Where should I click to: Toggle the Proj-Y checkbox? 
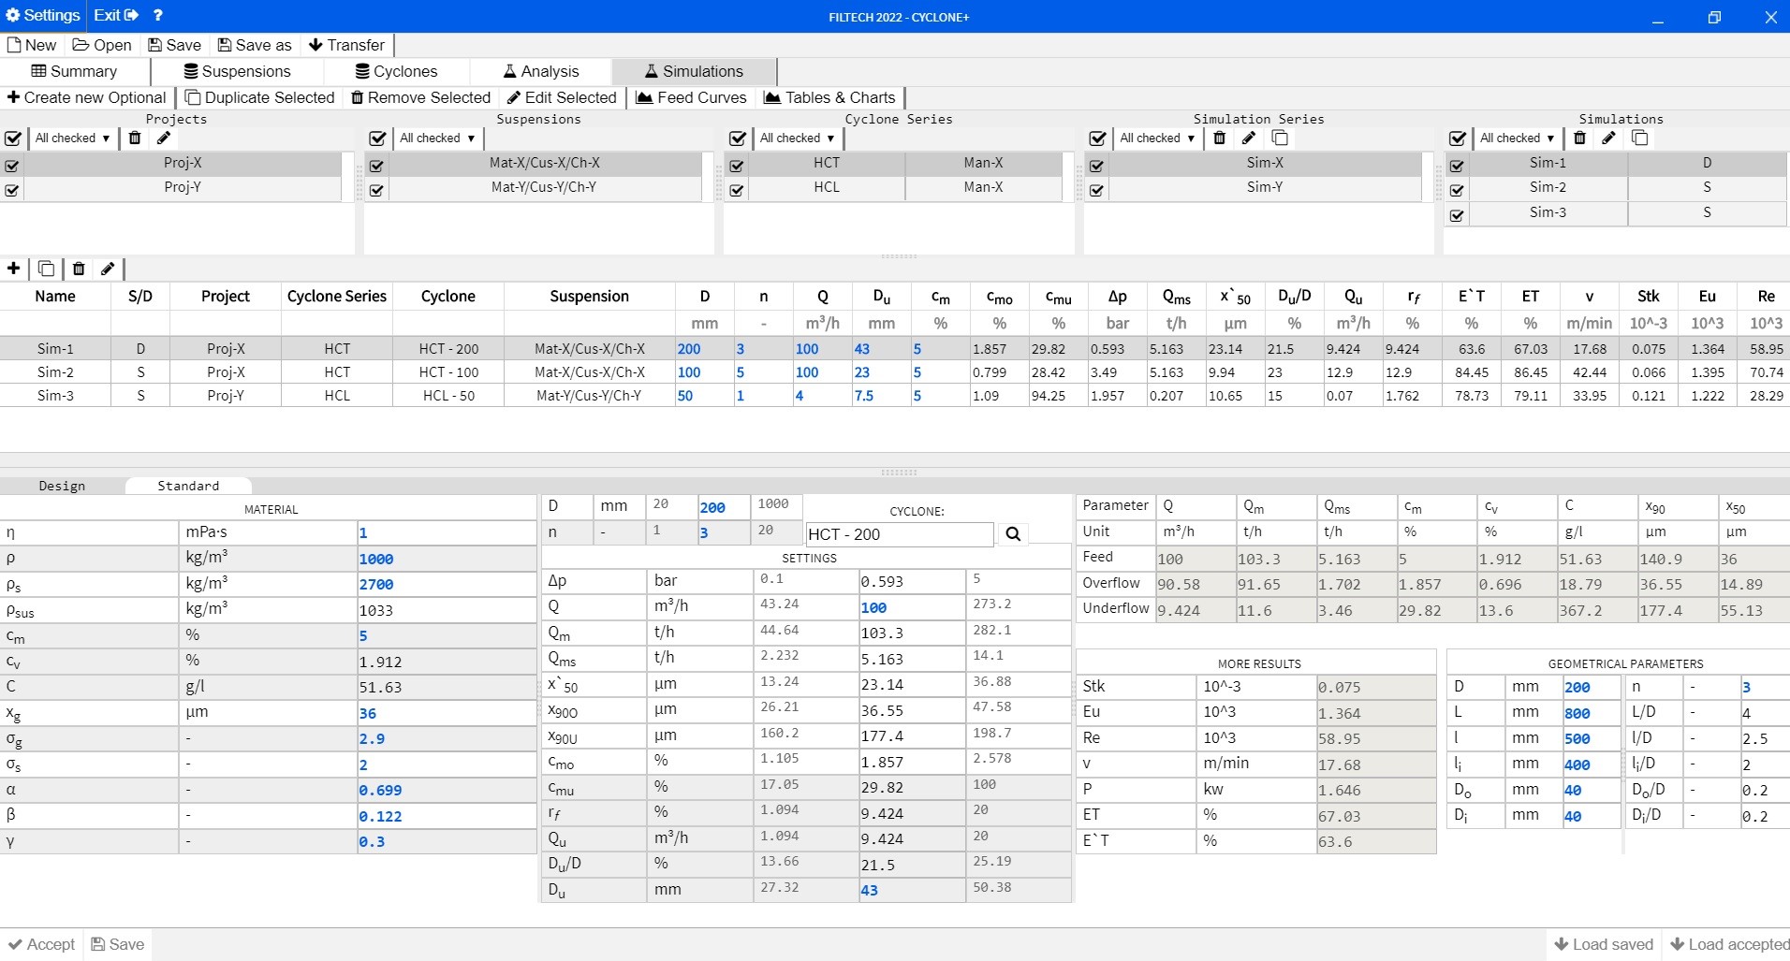[12, 190]
